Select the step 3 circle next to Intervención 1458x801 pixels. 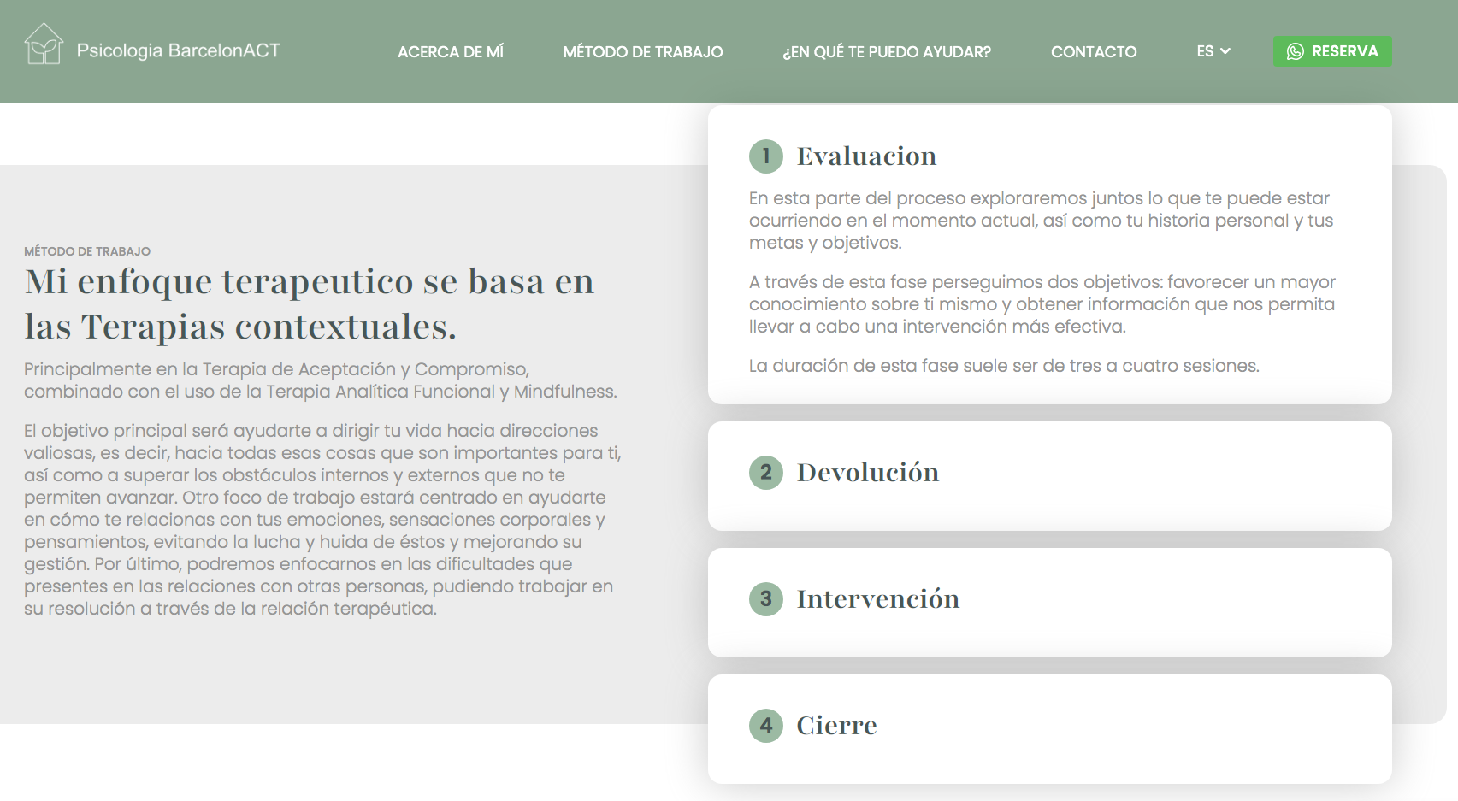tap(766, 599)
